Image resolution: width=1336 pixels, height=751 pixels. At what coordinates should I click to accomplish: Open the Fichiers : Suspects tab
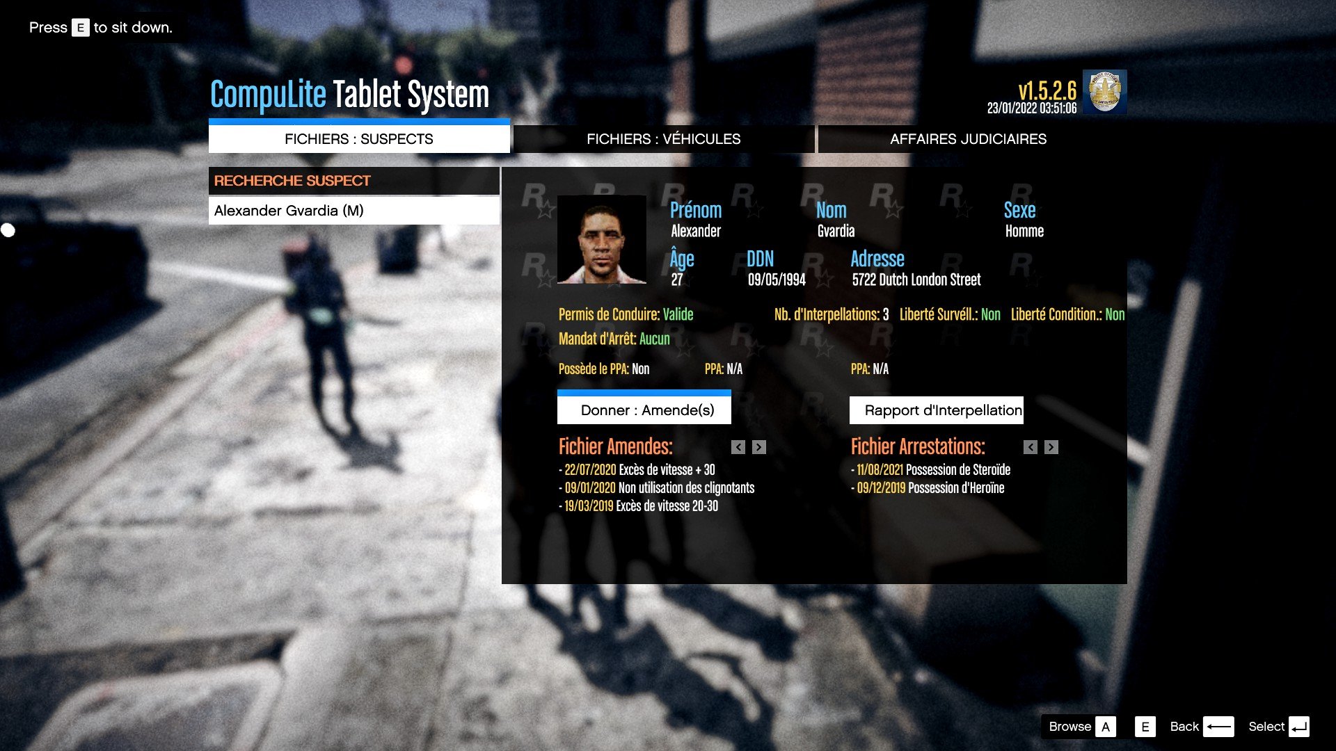point(359,139)
